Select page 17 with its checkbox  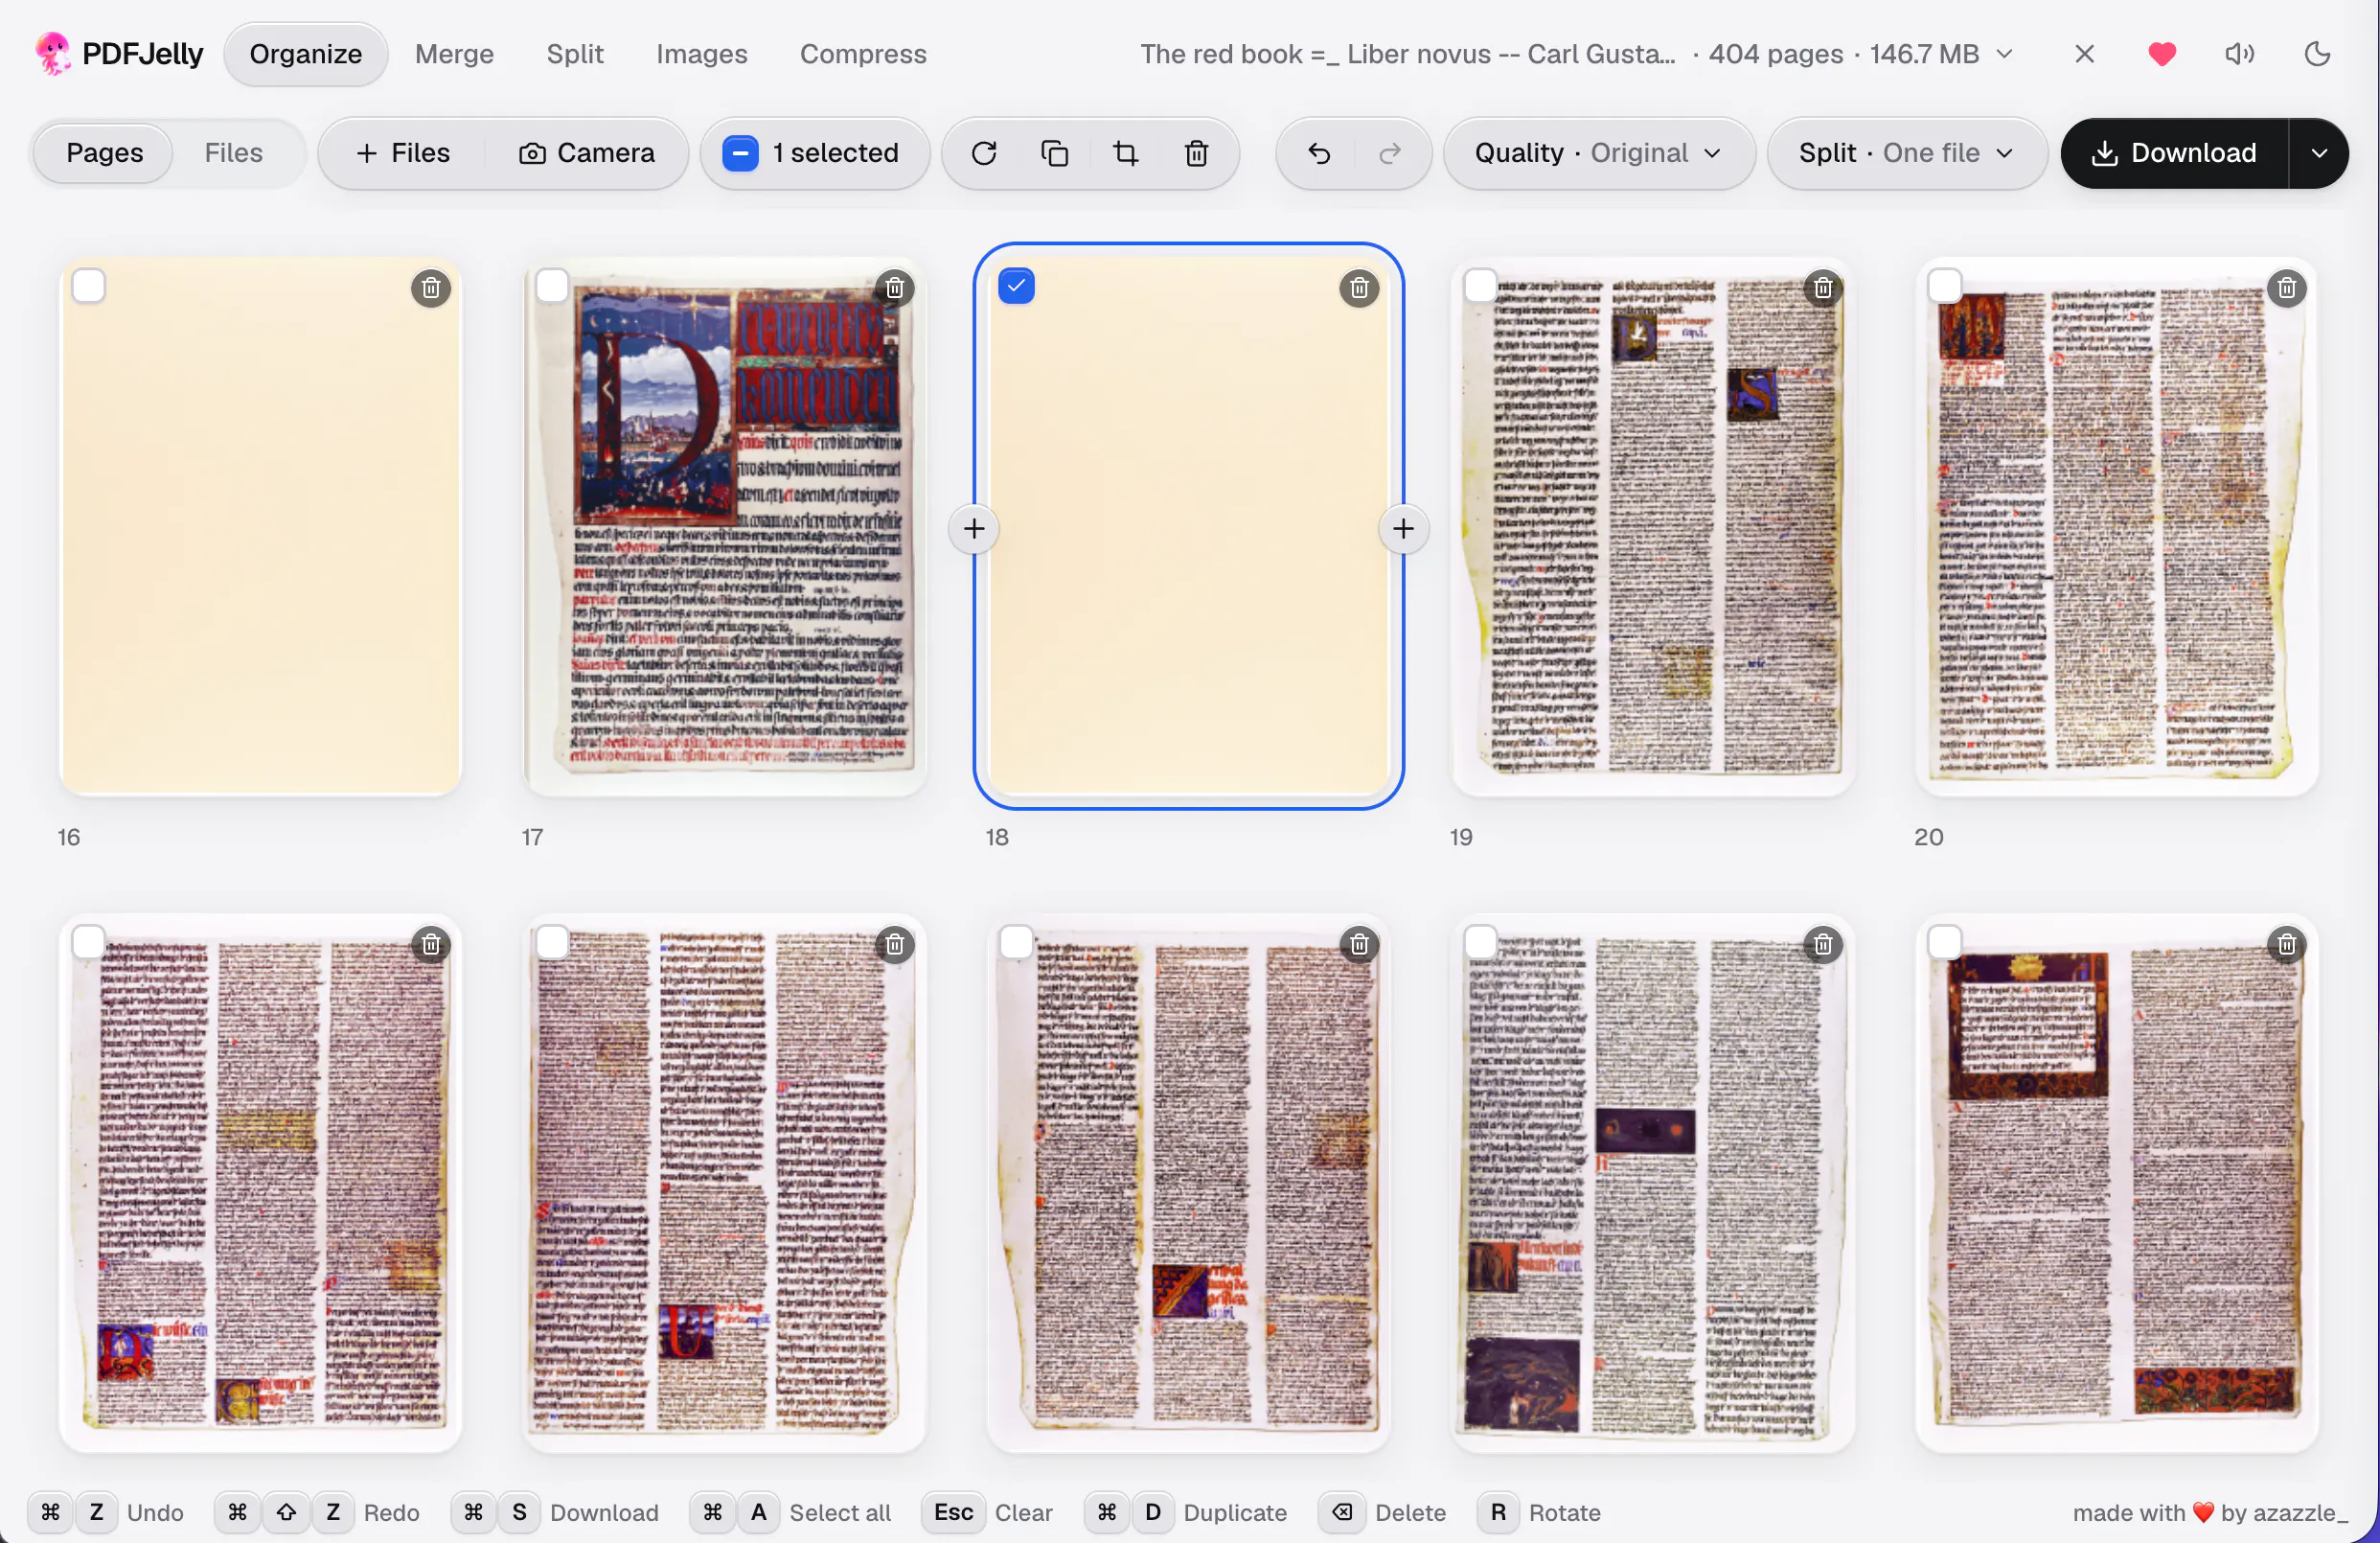[x=552, y=286]
